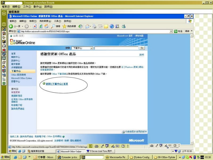Image resolution: width=213 pixels, height=160 pixels.
Task: Click the Go search button
Action: [x=142, y=48]
